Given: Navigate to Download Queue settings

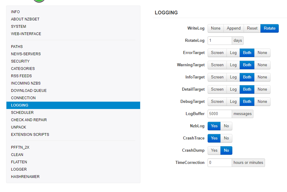Looking at the screenshot, I should [x=29, y=91].
